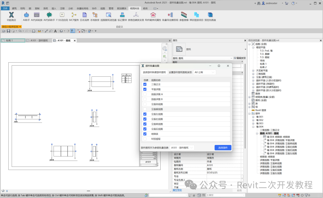Image resolution: width=323 pixels, height=198 pixels.
Task: Open the 绑定链接项目 tool
Action: 196,16
